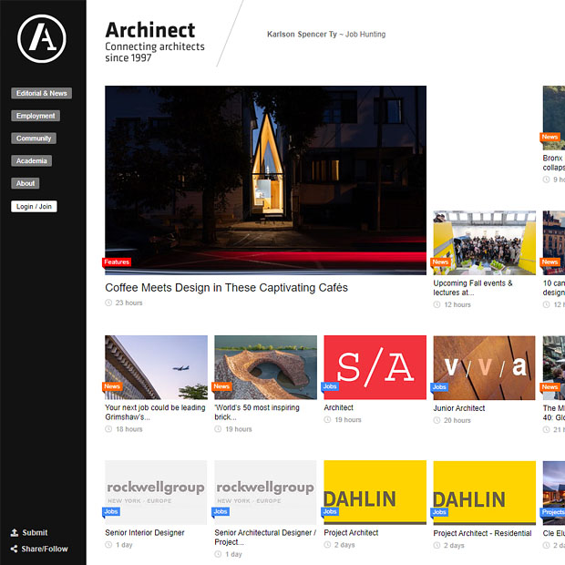Image resolution: width=565 pixels, height=565 pixels.
Task: Click the clock icon beside 12 hours on Upcoming Fall events
Action: pos(437,304)
